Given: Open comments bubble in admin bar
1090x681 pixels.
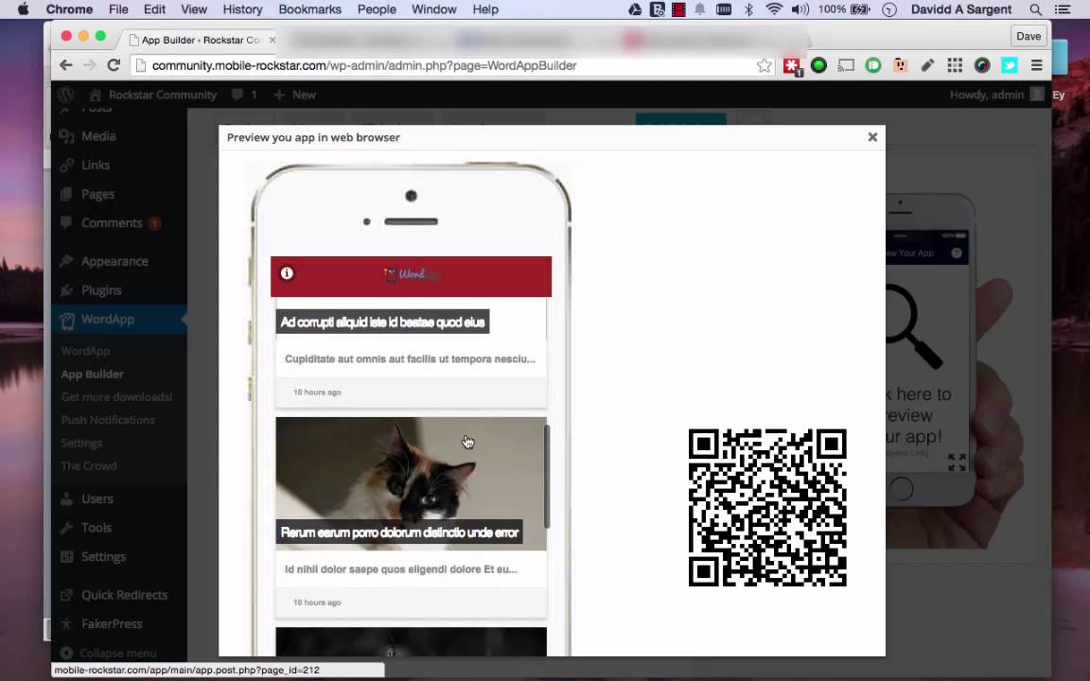Looking at the screenshot, I should pos(244,95).
